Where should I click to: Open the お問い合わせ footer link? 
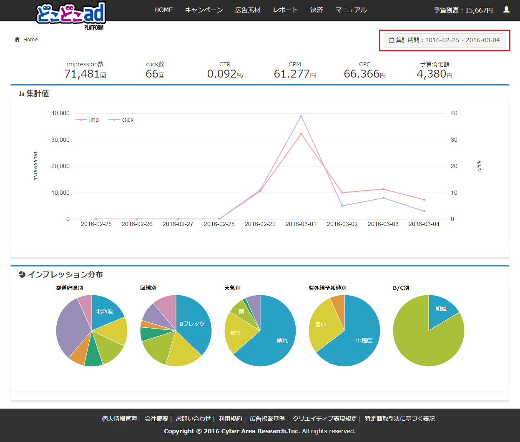pos(193,419)
